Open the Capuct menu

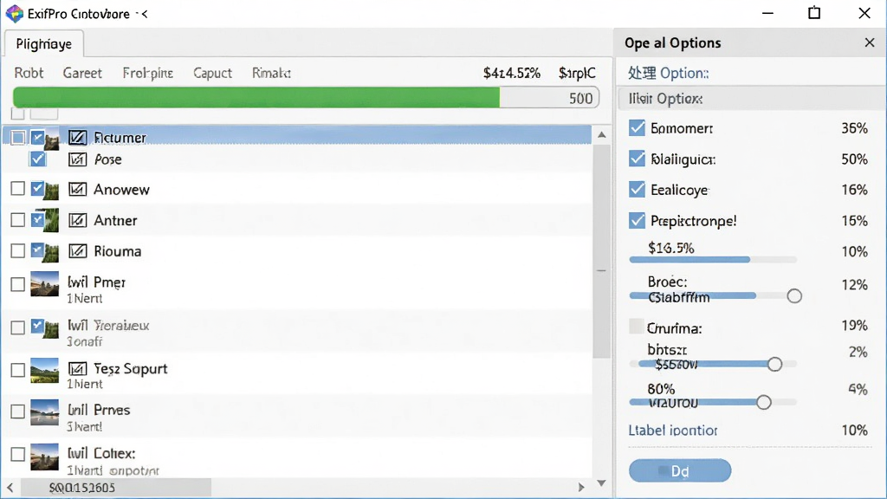[213, 73]
